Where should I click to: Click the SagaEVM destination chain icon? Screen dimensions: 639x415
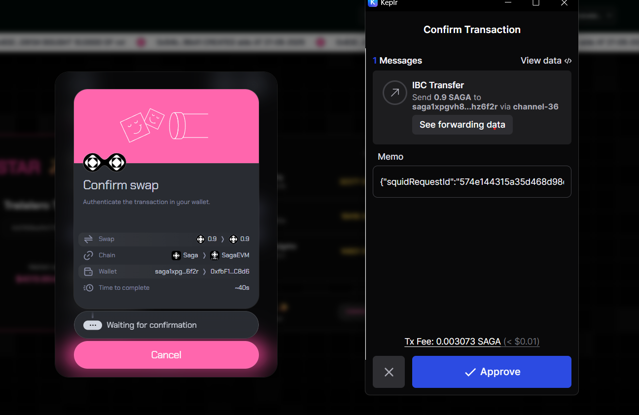(x=214, y=255)
